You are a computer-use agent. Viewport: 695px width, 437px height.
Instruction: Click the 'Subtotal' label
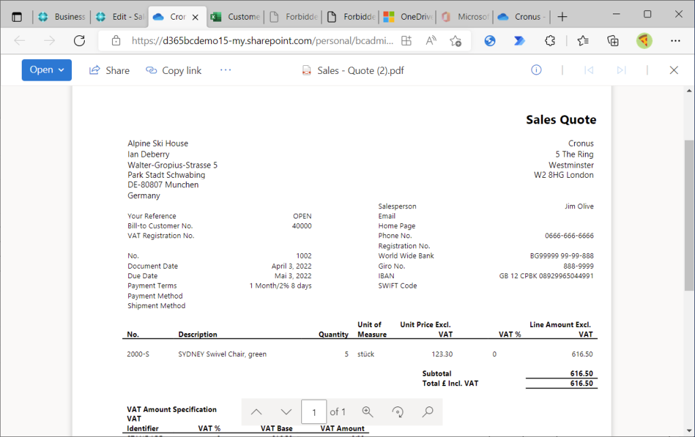pyautogui.click(x=436, y=374)
